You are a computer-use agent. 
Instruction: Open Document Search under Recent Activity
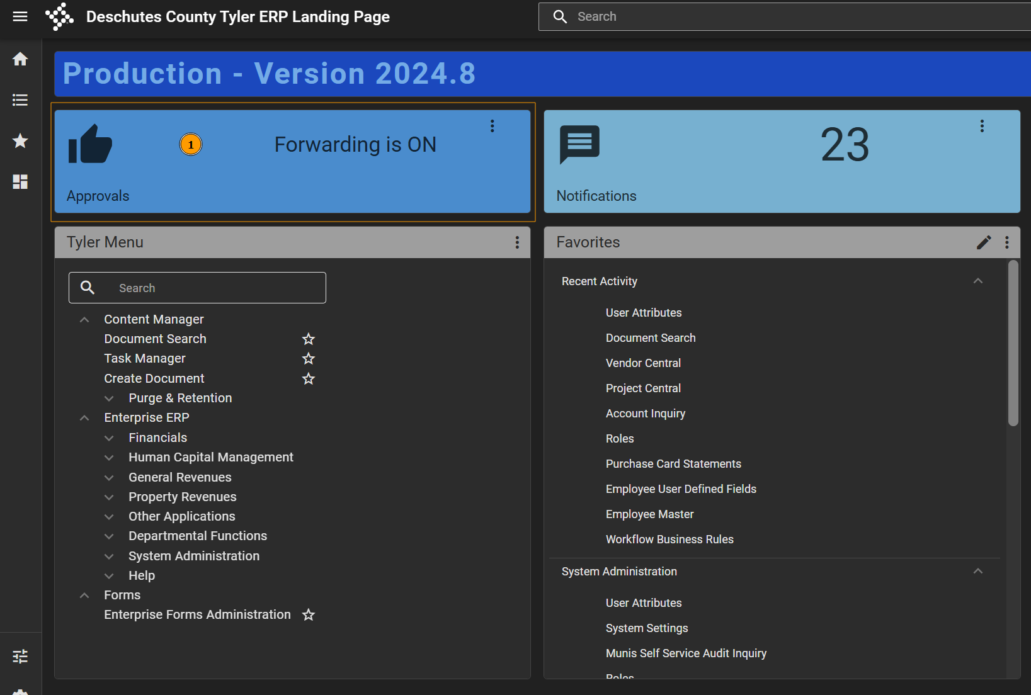(x=651, y=338)
